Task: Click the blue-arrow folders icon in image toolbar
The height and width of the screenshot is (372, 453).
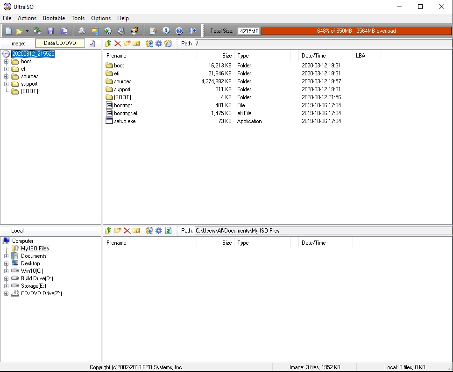Action: click(x=149, y=44)
